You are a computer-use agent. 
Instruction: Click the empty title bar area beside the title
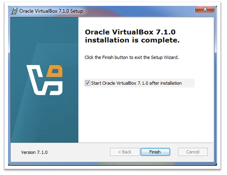pos(139,11)
